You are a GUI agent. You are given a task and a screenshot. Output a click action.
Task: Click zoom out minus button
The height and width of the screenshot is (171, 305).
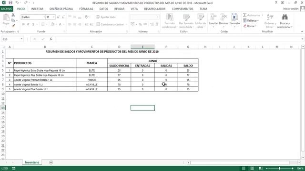pyautogui.click(x=267, y=168)
